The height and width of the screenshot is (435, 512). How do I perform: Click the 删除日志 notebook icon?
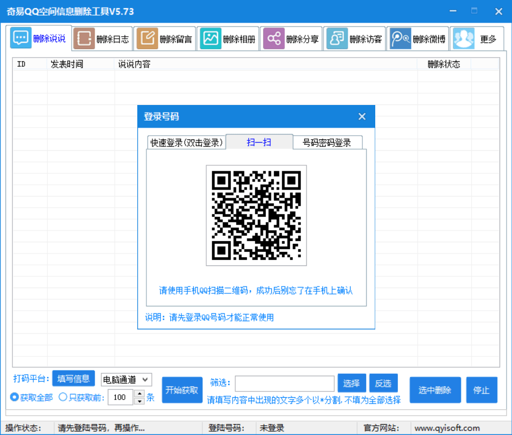pos(84,39)
